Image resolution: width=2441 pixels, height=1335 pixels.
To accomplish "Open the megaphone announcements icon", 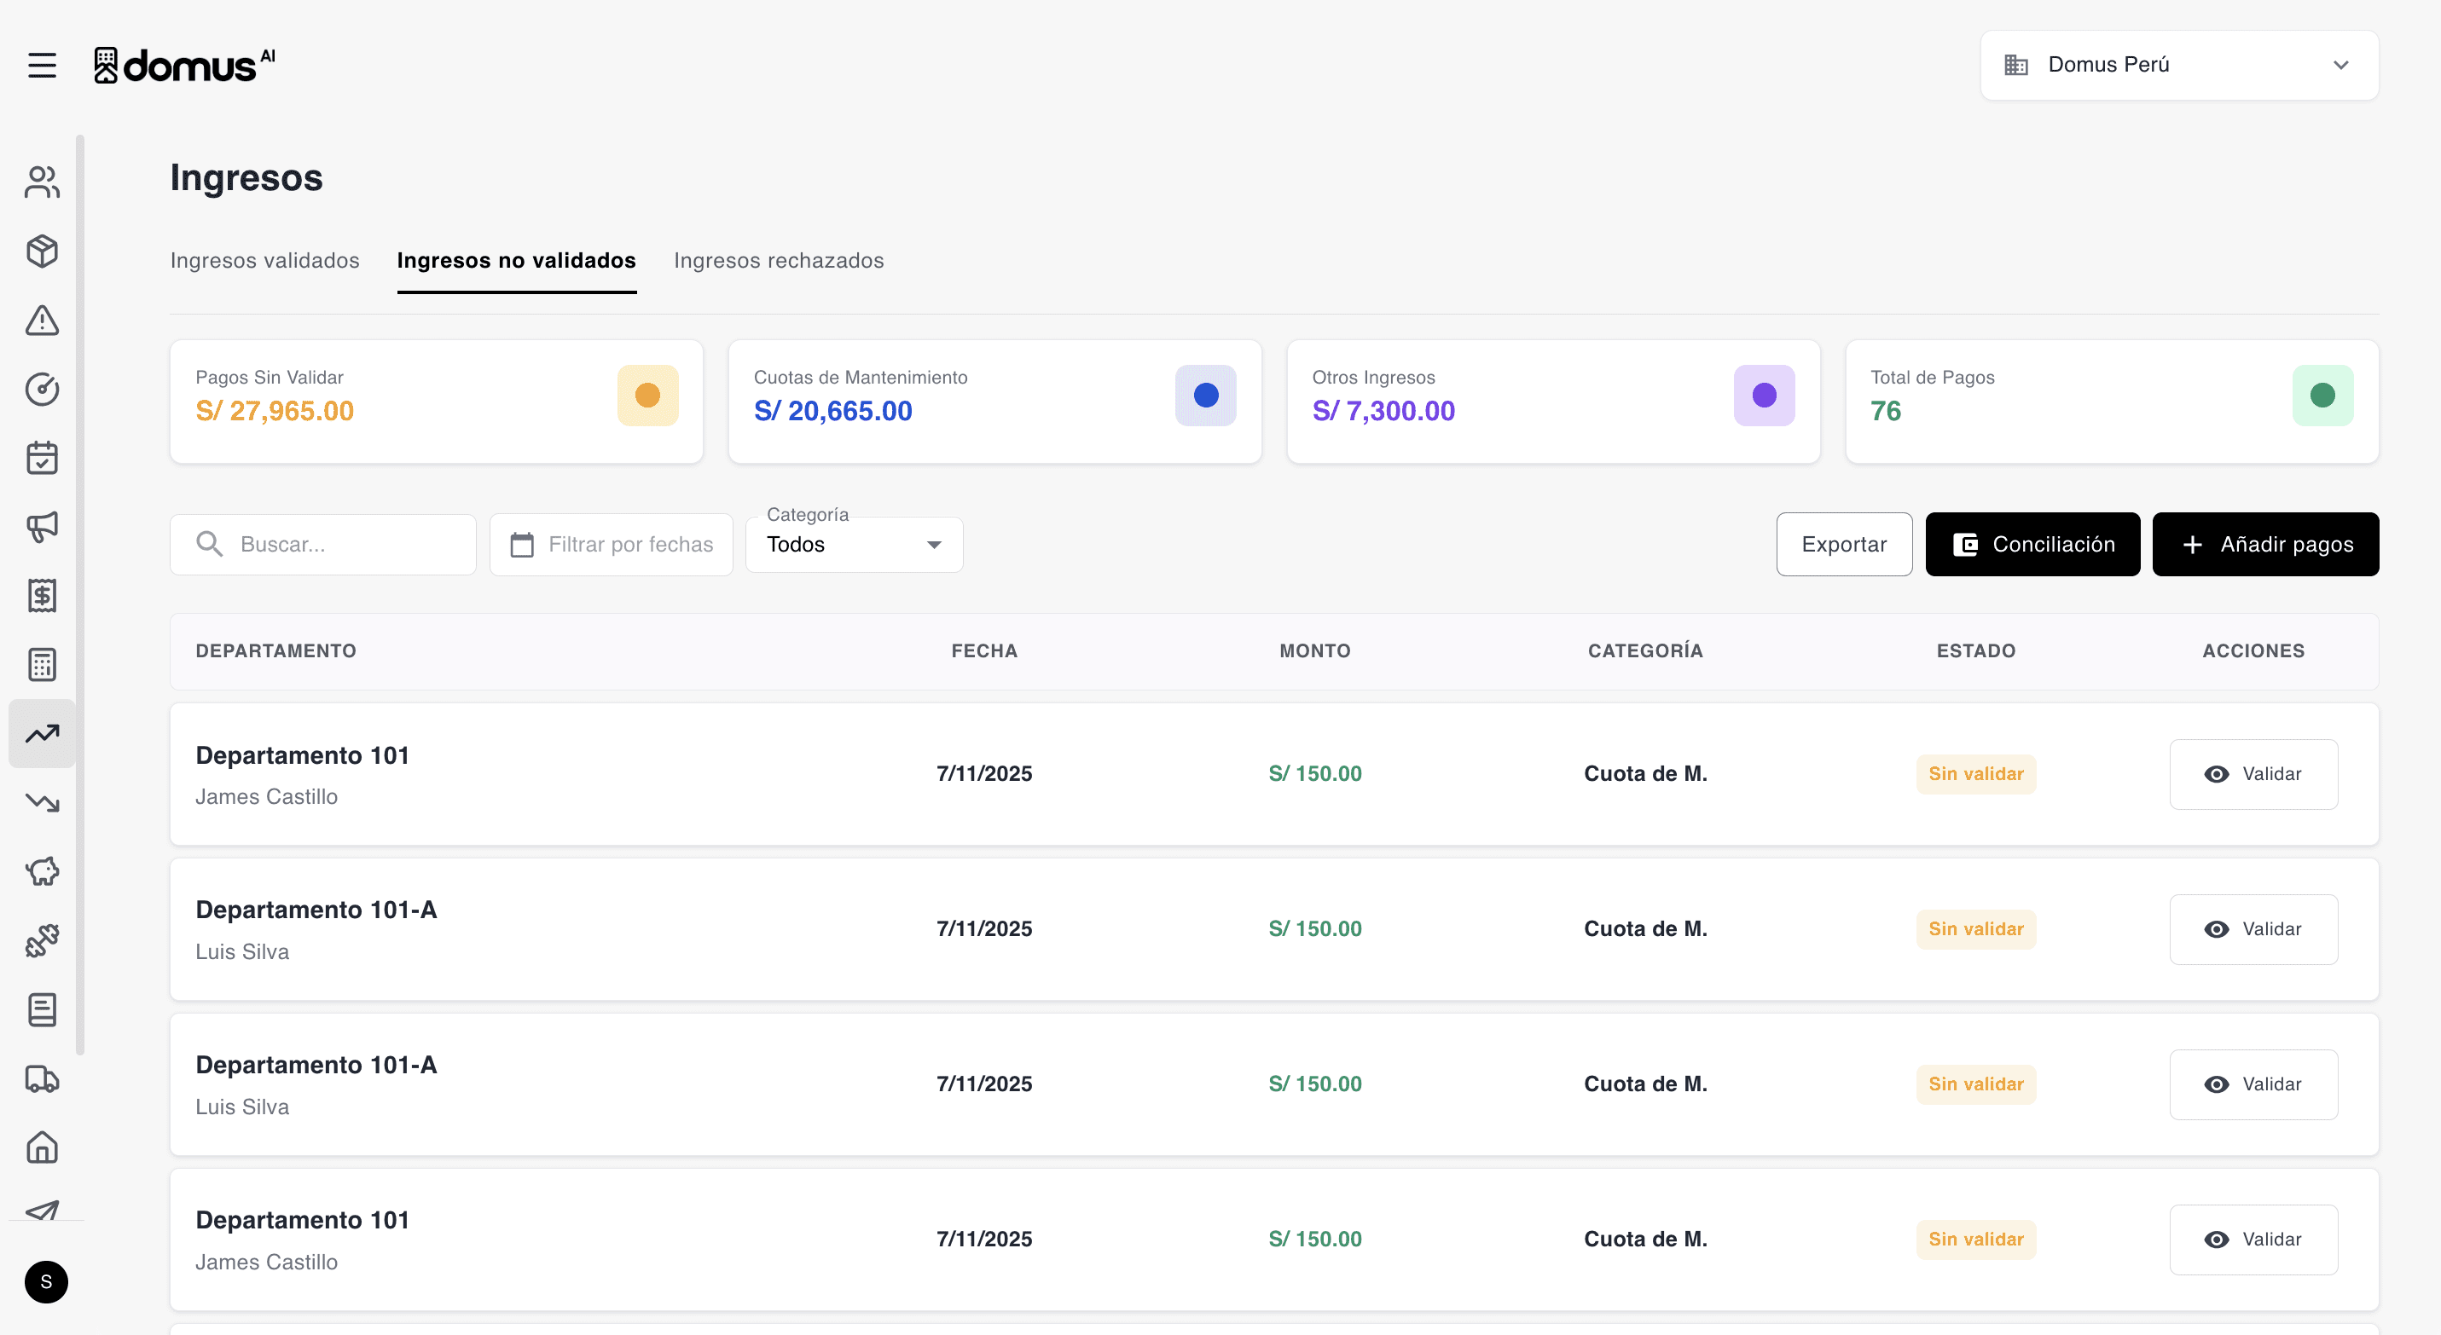I will tap(42, 527).
